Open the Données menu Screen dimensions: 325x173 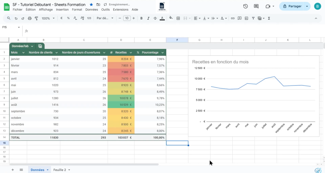click(92, 10)
